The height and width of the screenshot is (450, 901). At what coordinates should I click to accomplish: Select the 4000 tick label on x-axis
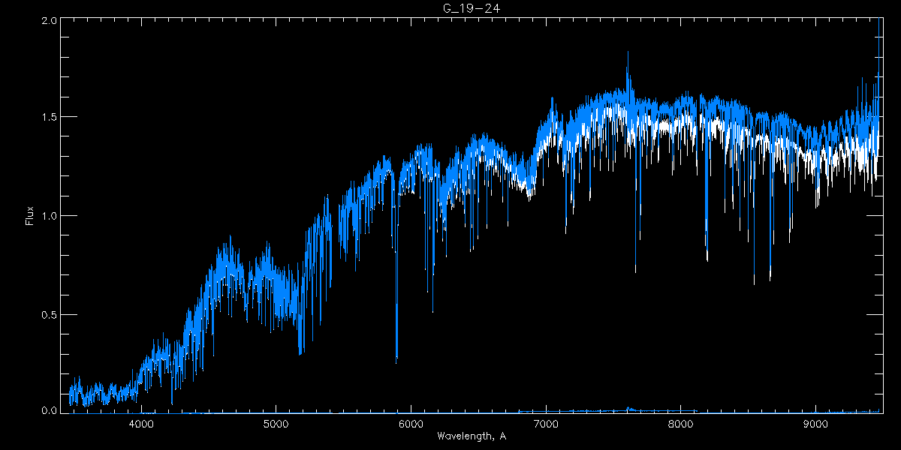(x=141, y=424)
